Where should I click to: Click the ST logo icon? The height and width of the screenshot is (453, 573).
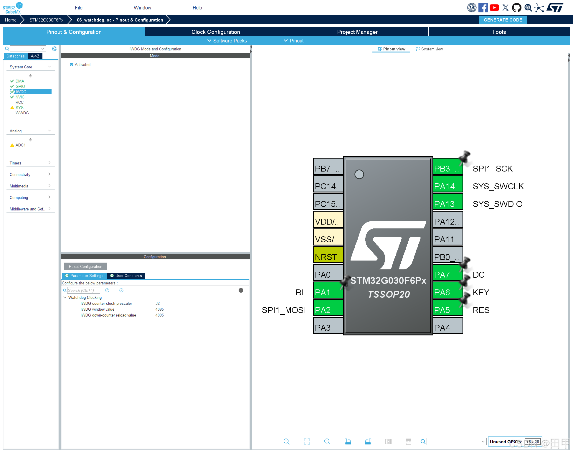pyautogui.click(x=555, y=8)
